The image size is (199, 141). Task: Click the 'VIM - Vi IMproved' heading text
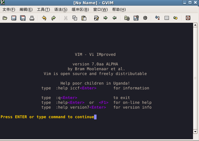(95, 55)
